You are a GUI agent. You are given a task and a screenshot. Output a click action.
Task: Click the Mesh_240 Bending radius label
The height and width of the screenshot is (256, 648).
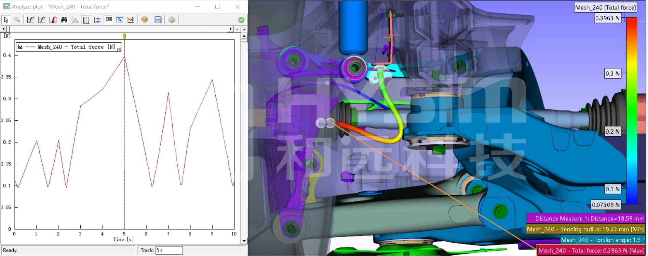point(585,229)
